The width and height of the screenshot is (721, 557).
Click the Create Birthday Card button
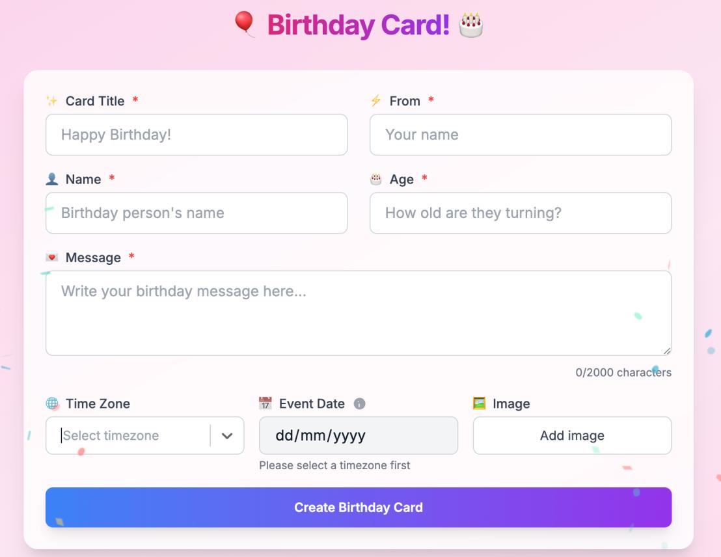coord(359,507)
